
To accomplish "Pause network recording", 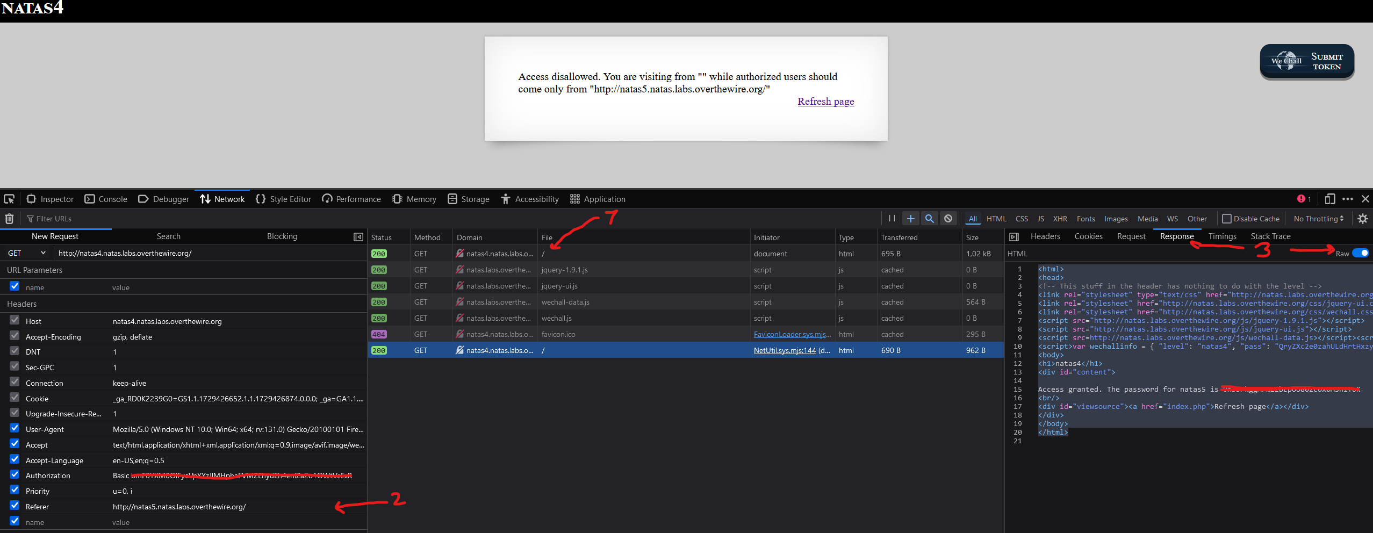I will [x=892, y=219].
